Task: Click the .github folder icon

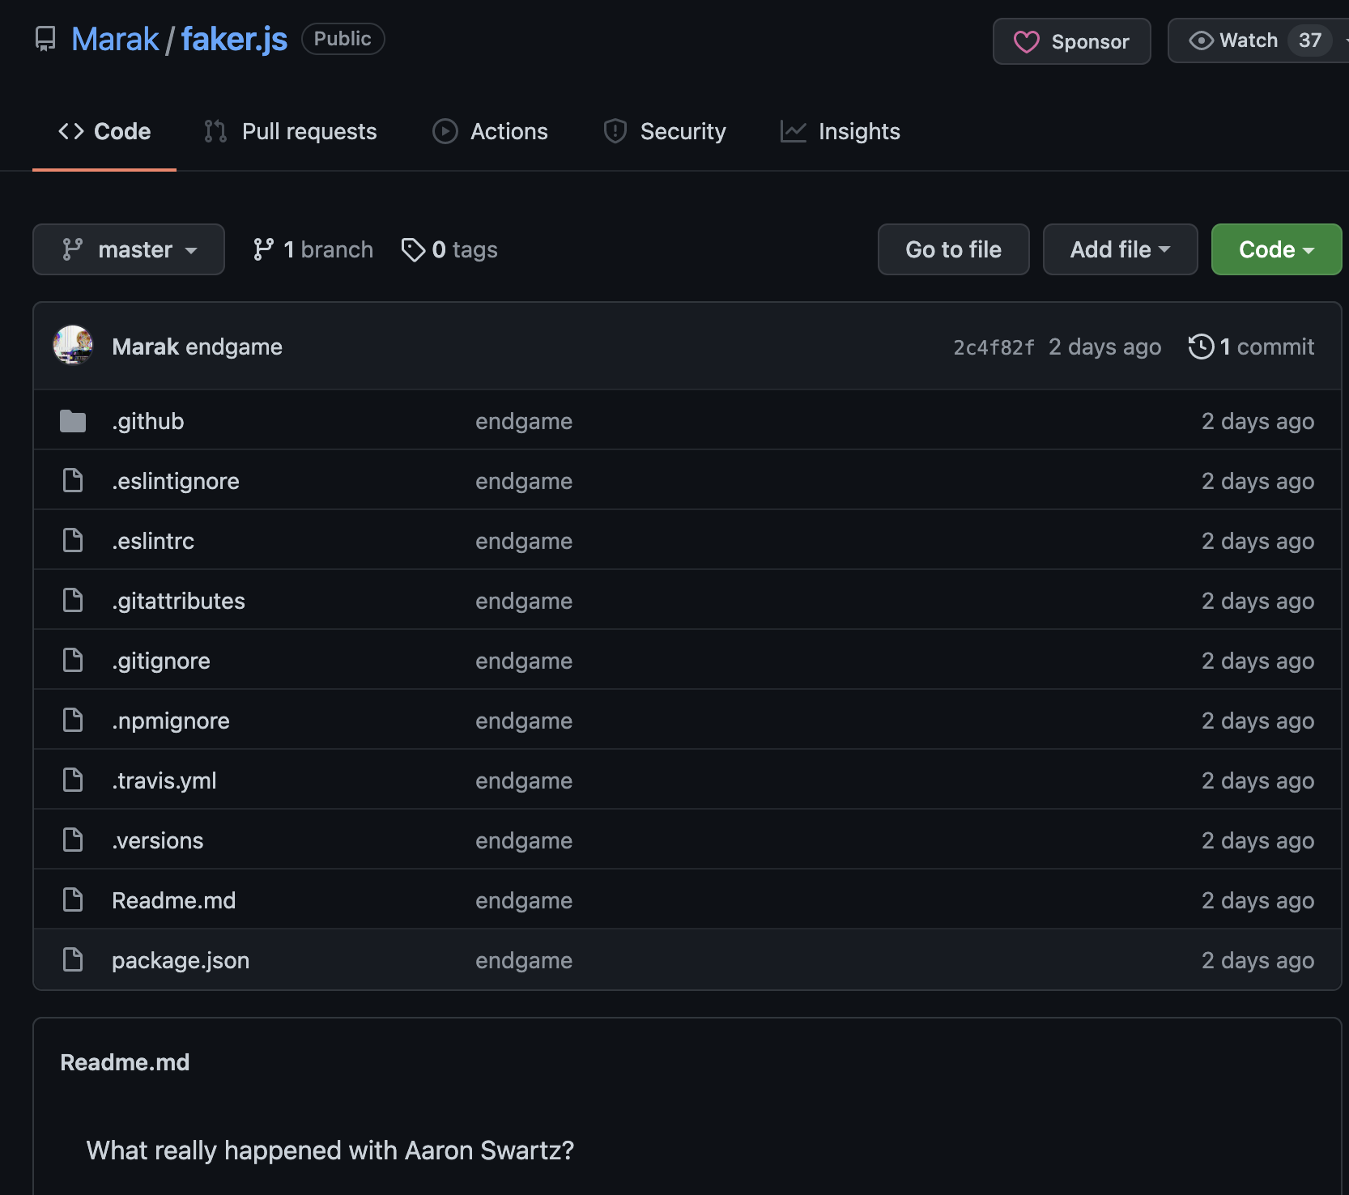Action: click(x=73, y=421)
